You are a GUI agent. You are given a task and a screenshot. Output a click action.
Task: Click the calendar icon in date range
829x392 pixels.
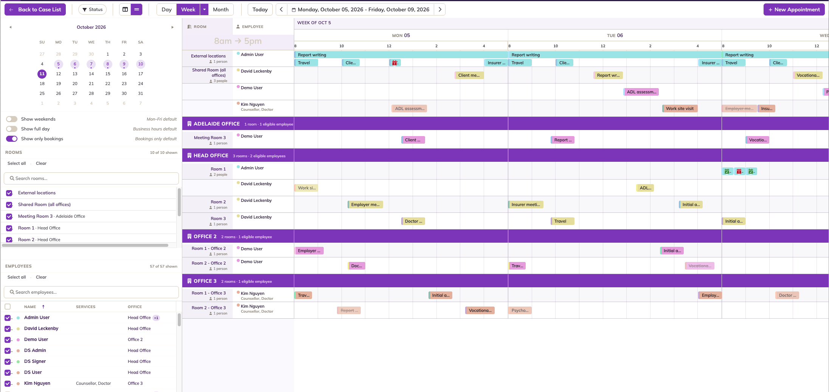coord(293,10)
